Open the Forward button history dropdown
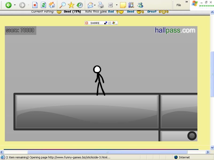The height and width of the screenshot is (160, 214). [29, 5]
